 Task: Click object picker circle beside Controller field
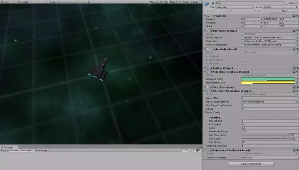[297, 41]
